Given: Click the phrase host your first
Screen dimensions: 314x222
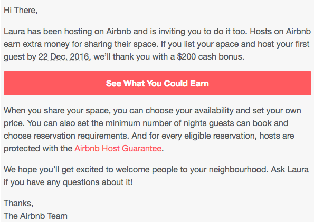Looking at the screenshot, I should [x=283, y=44].
